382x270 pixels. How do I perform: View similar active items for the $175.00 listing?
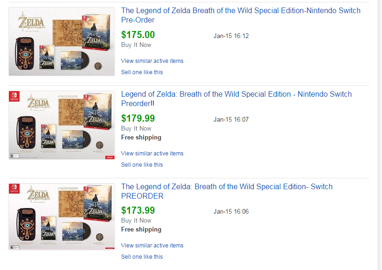point(152,61)
